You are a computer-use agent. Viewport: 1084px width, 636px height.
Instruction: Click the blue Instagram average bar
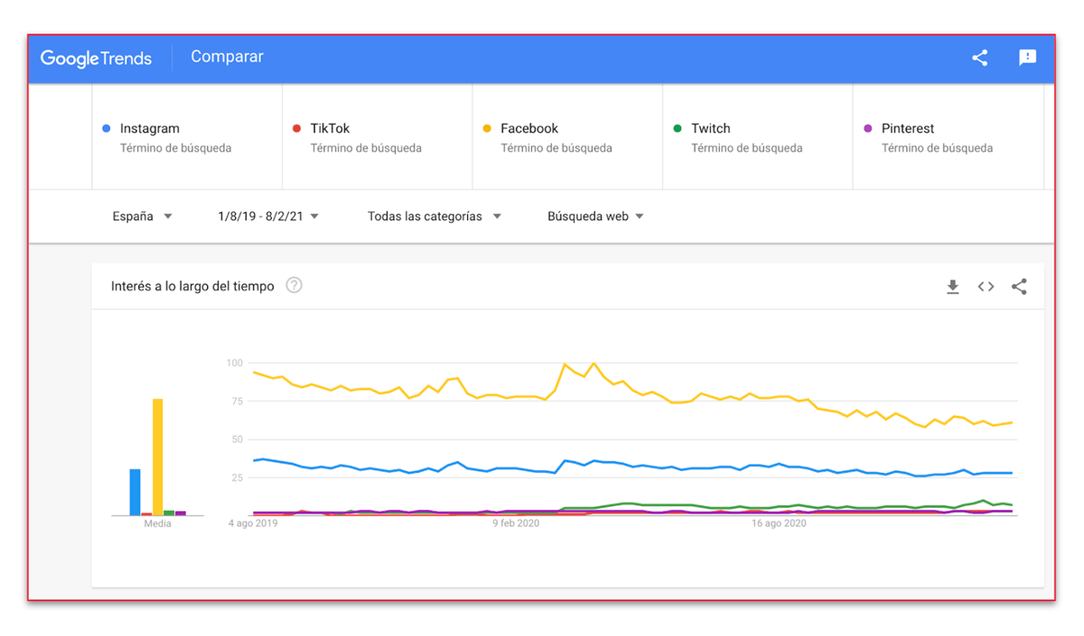tap(135, 492)
